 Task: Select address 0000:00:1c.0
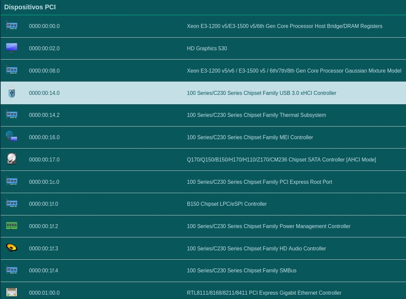pos(44,182)
